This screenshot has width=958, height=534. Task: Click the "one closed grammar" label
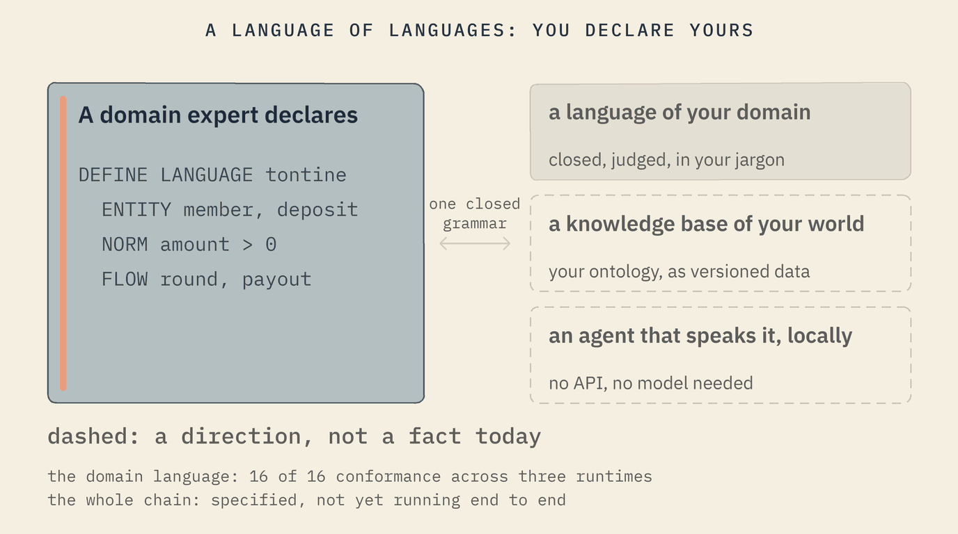(475, 213)
